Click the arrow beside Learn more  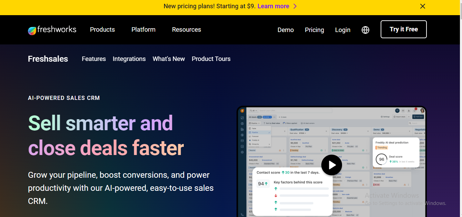pyautogui.click(x=295, y=6)
